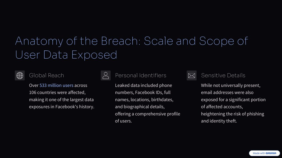The width and height of the screenshot is (282, 158).
Task: Click the Gamma logo in the badge
Action: 272,153
